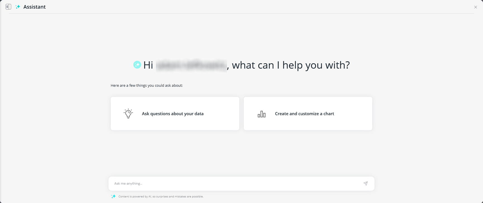Click the blurred username in greeting
The height and width of the screenshot is (203, 483).
click(x=191, y=65)
